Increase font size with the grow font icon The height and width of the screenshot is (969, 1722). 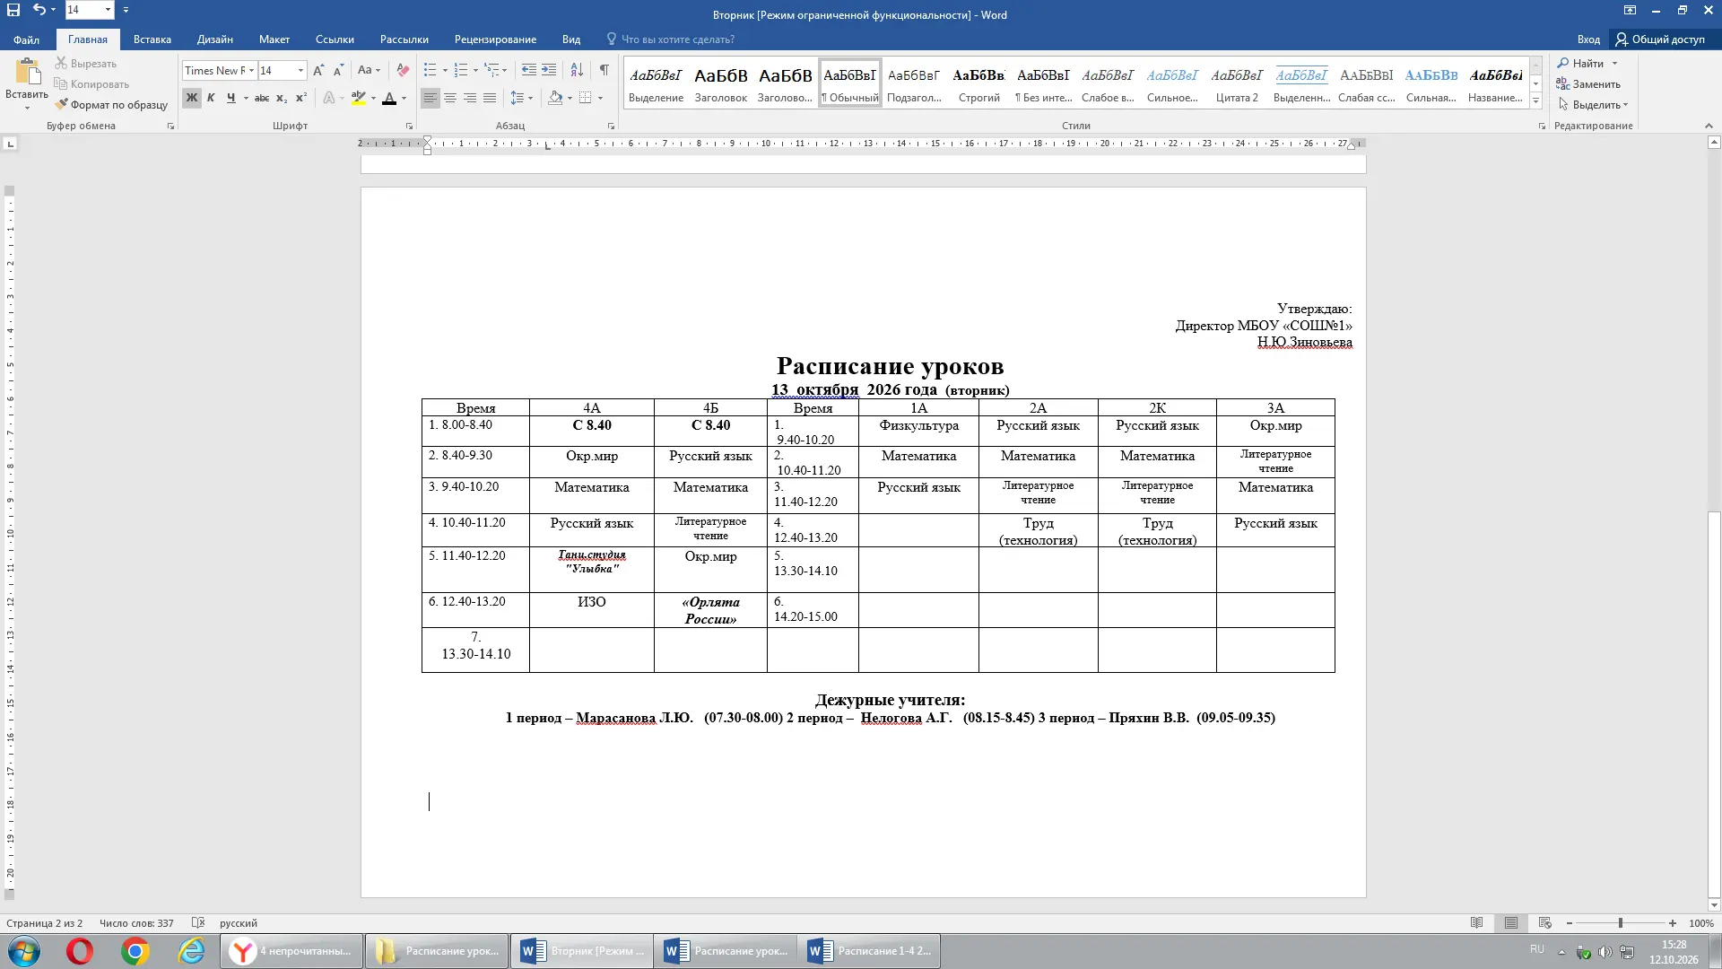tap(318, 70)
